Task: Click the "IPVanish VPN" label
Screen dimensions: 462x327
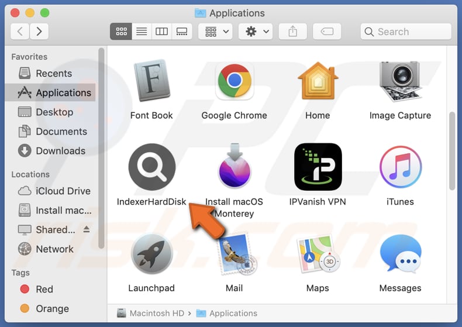Action: (x=318, y=201)
